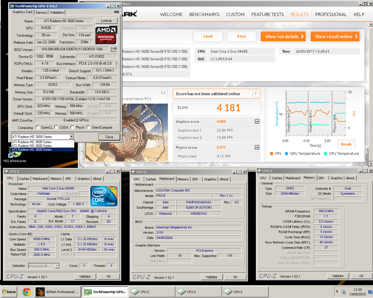Tick the CUDA checkbox
The image size is (373, 298).
[56, 127]
